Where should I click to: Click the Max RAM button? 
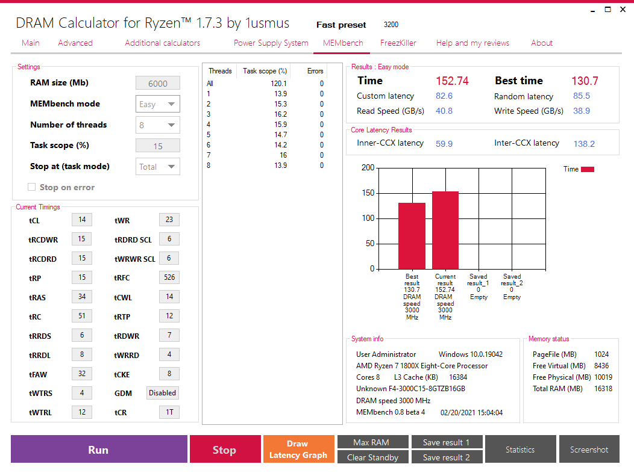point(372,442)
